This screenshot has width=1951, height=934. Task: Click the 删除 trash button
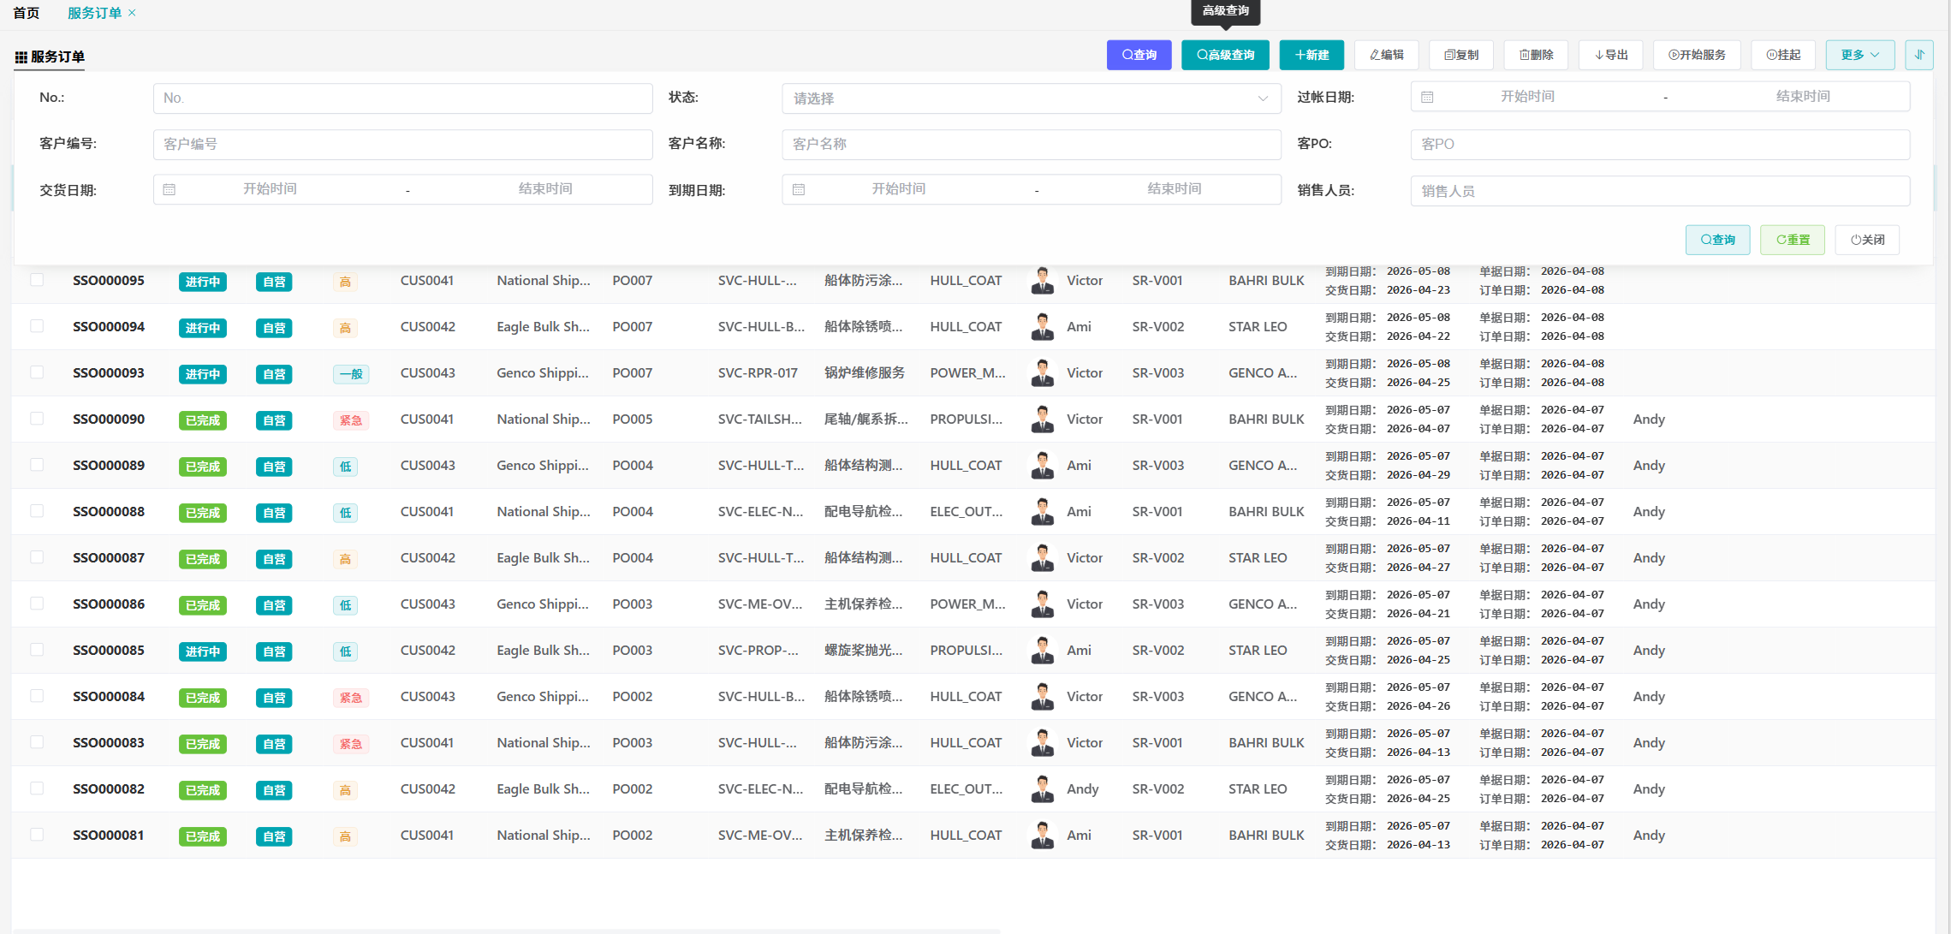[x=1536, y=55]
